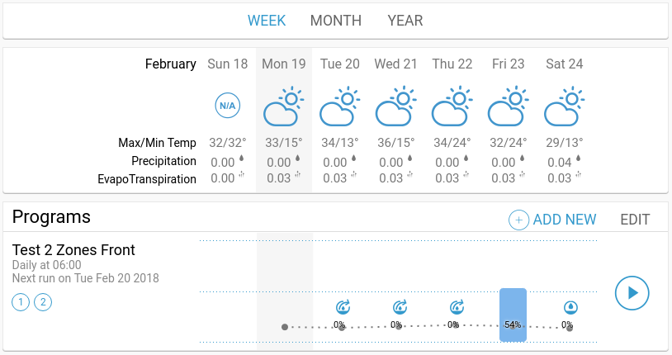
Task: Select zone 2 circle badge
Action: [x=43, y=302]
